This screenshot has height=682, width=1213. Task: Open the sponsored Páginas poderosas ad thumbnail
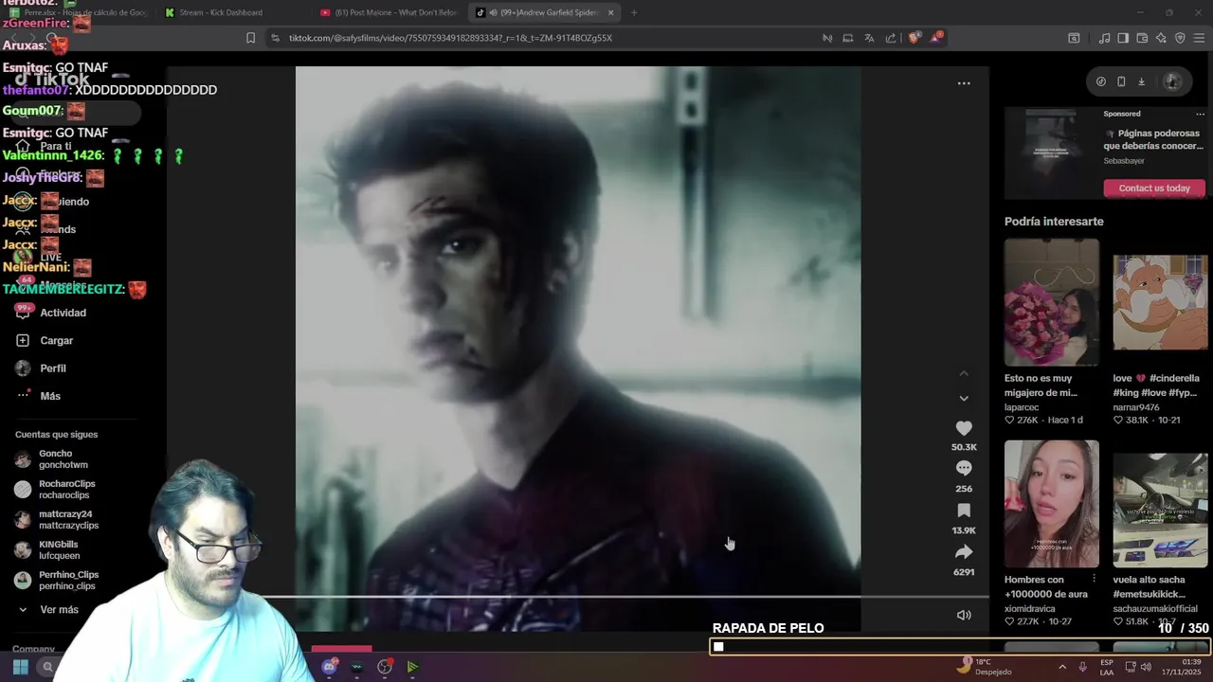coord(1051,153)
